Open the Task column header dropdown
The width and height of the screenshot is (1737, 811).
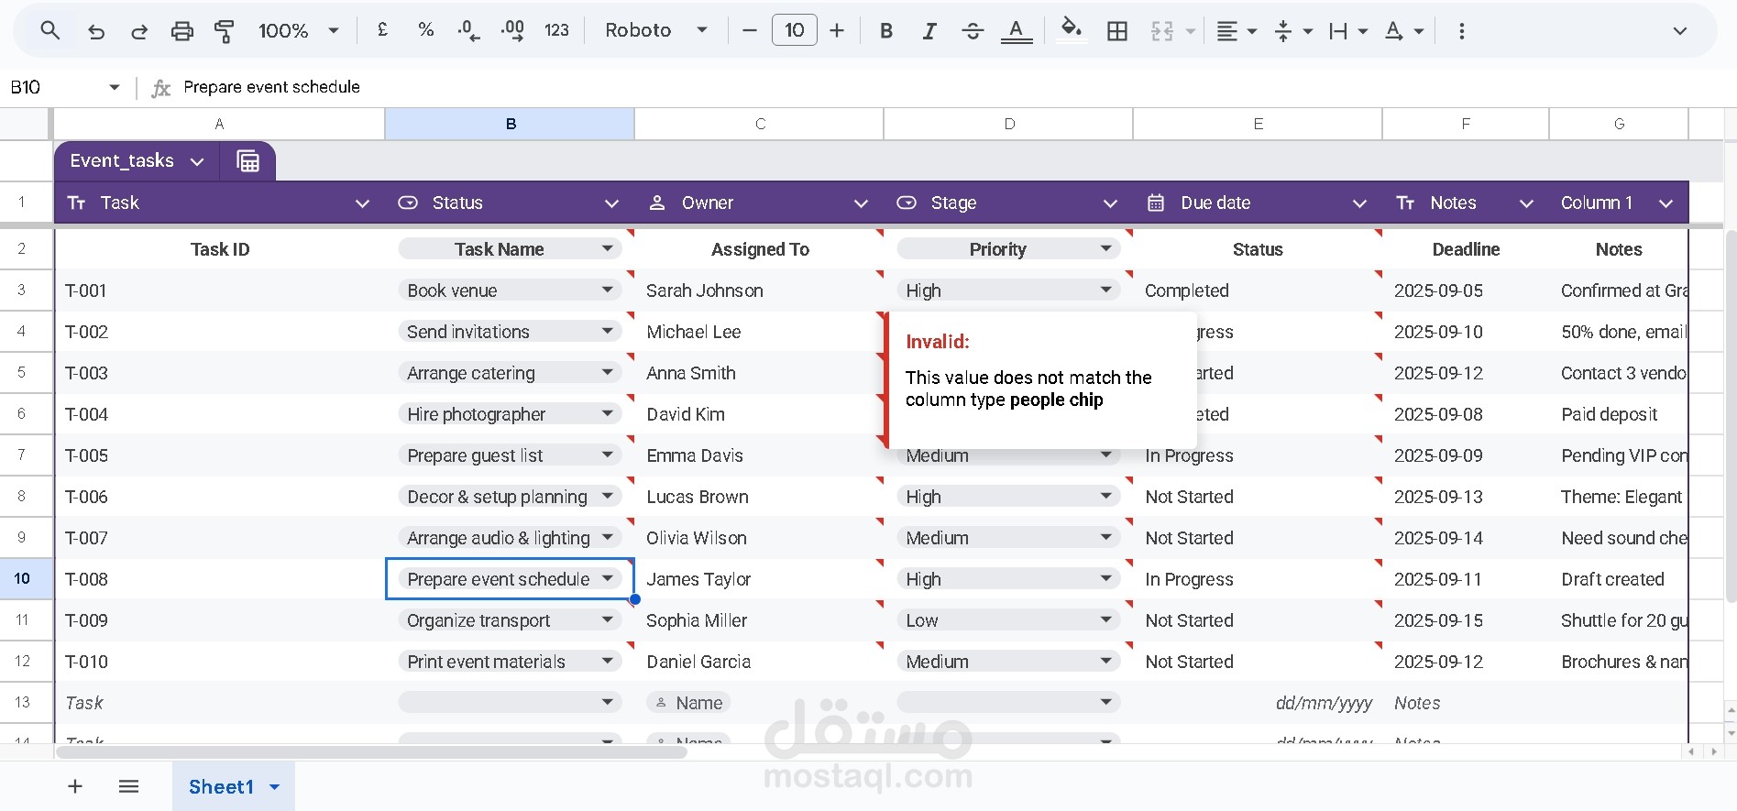click(x=362, y=203)
